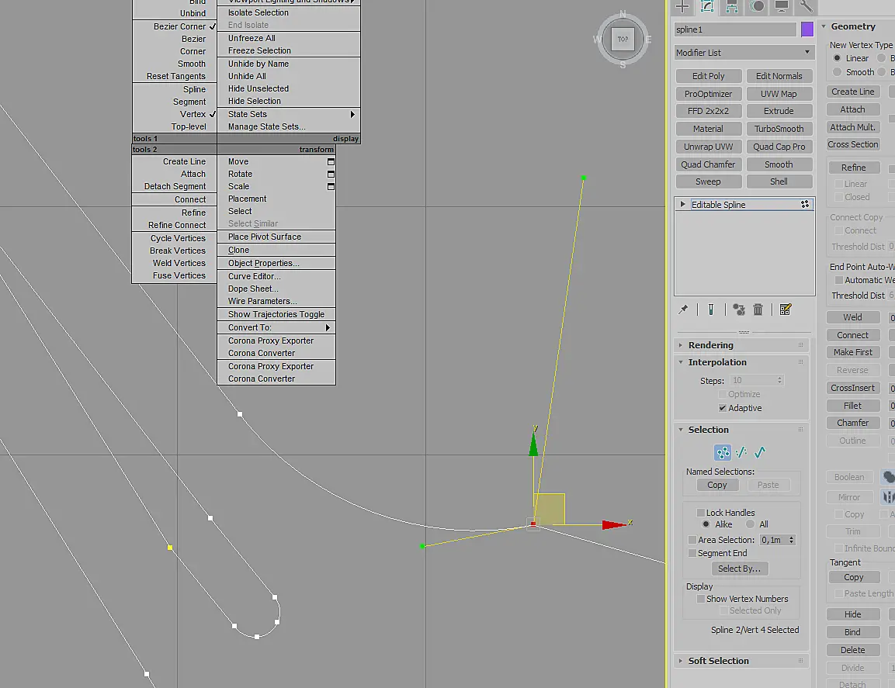The width and height of the screenshot is (895, 688).
Task: Open the purple object color swatch
Action: 807,29
